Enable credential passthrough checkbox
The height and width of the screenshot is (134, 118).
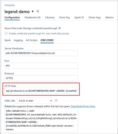(x=6, y=33)
